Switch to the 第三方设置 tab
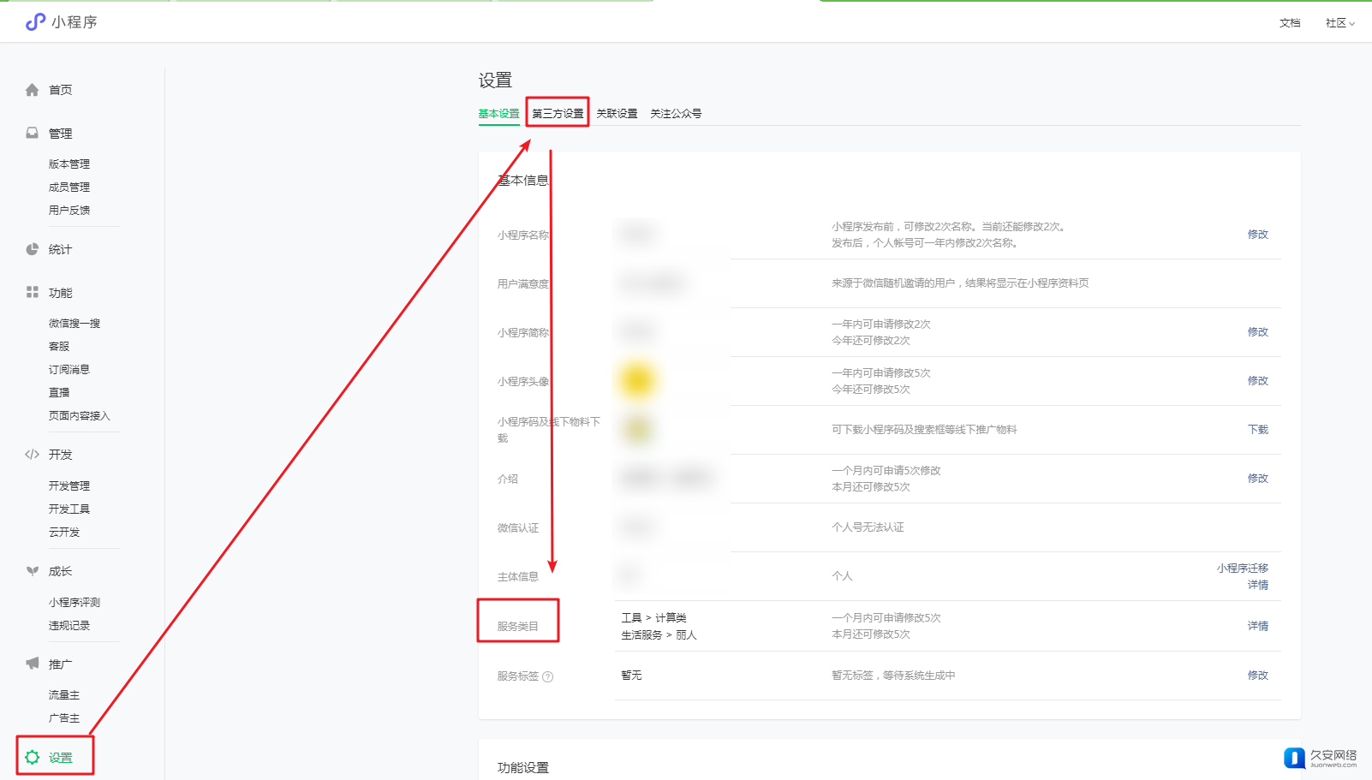This screenshot has height=780, width=1372. pyautogui.click(x=558, y=113)
